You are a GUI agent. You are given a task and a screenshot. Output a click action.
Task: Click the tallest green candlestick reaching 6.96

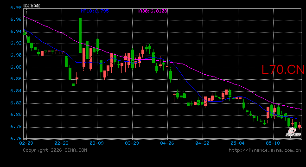tap(80, 36)
